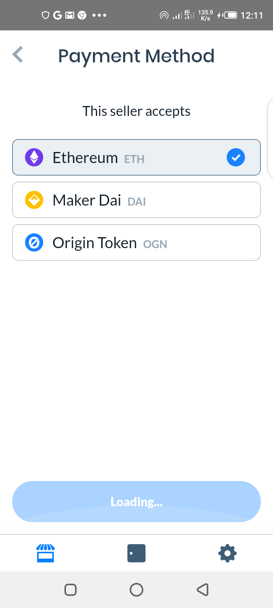
Task: Tap the Chrome notification icon in status bar
Action: [x=82, y=15]
